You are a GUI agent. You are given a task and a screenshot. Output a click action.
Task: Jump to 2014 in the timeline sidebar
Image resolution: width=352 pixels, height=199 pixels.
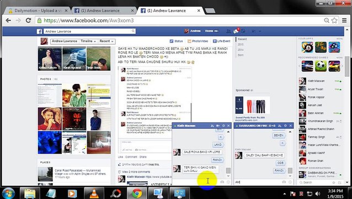tap(241, 50)
